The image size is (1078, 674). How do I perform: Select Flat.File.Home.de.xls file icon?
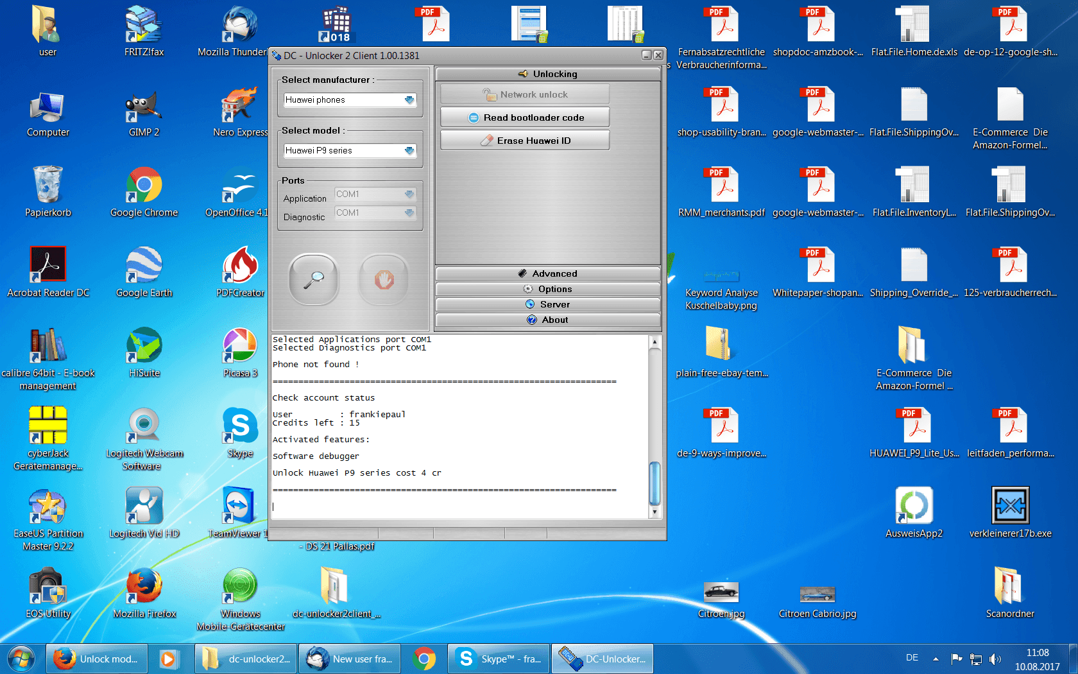tap(914, 31)
